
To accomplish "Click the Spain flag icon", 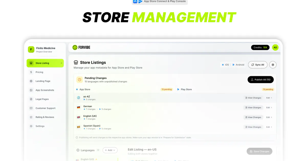I will pos(79,127).
